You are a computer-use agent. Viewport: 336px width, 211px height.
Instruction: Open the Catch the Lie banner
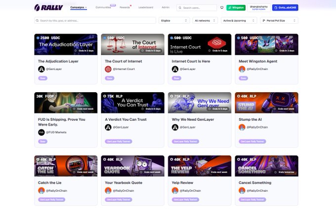[66, 166]
